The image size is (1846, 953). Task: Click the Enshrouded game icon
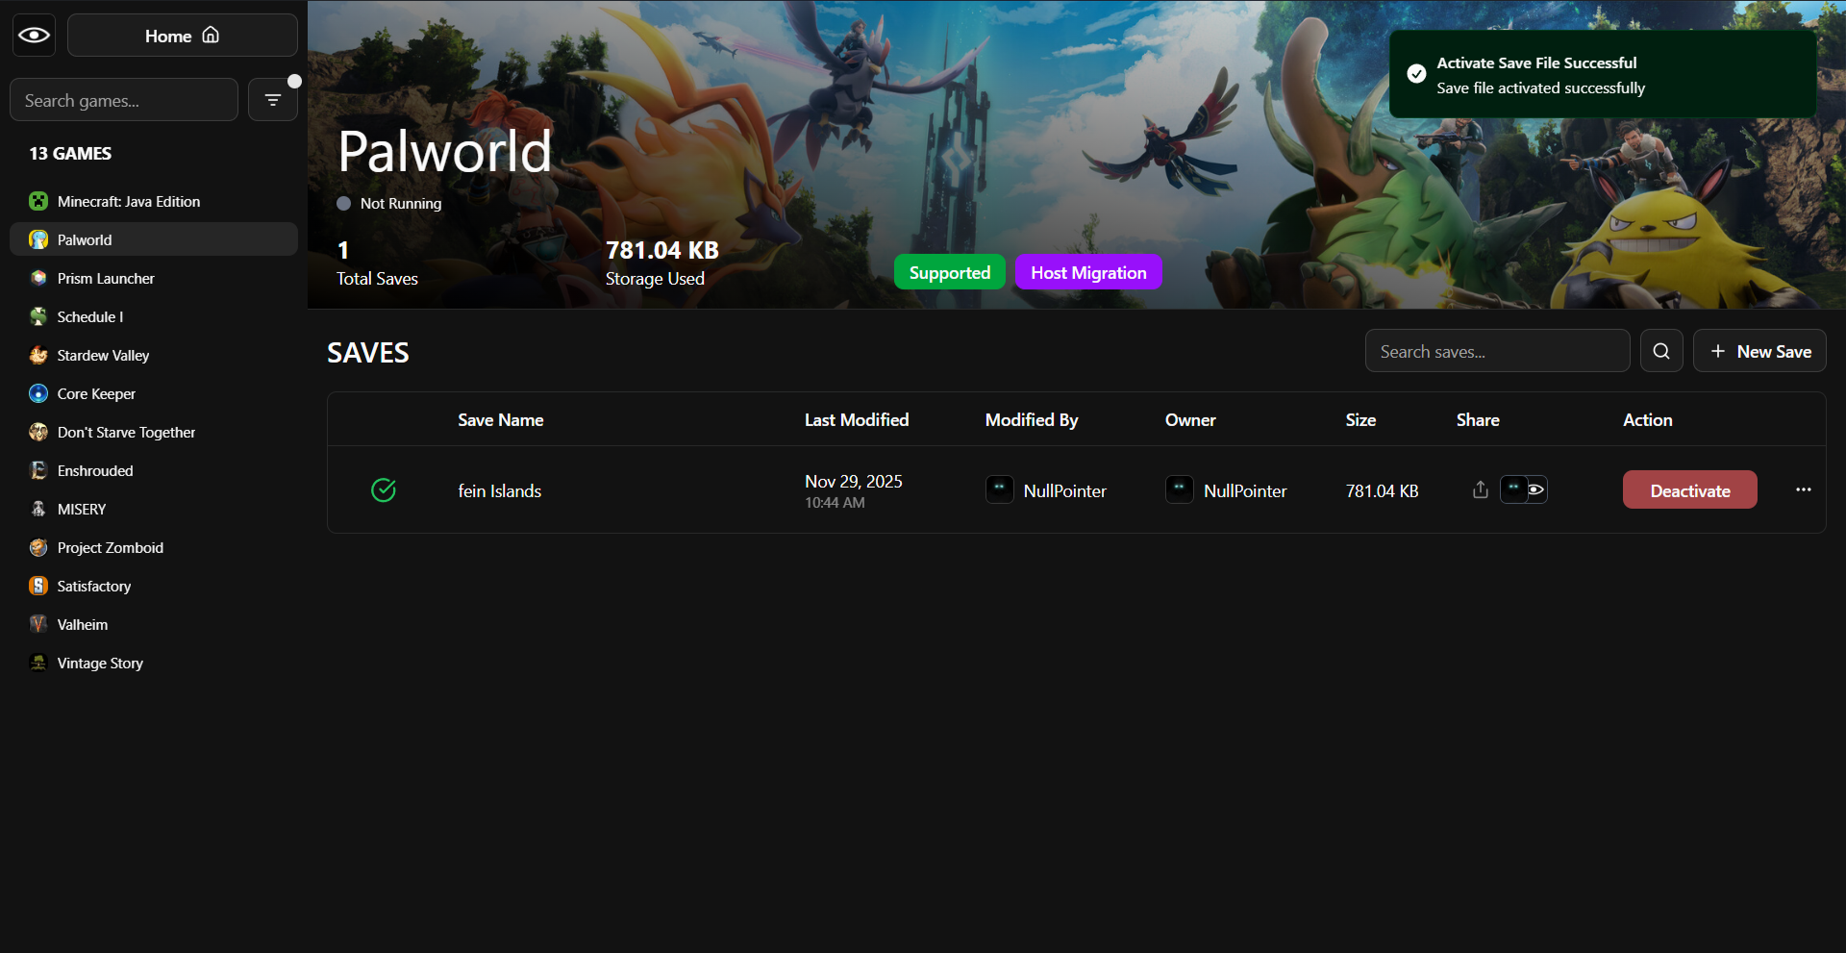(x=38, y=470)
